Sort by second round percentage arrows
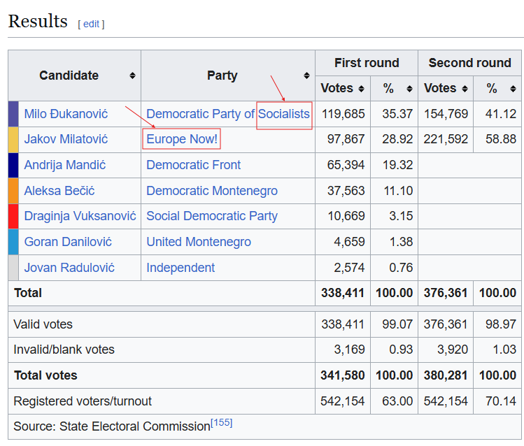524x446 pixels. click(x=513, y=89)
